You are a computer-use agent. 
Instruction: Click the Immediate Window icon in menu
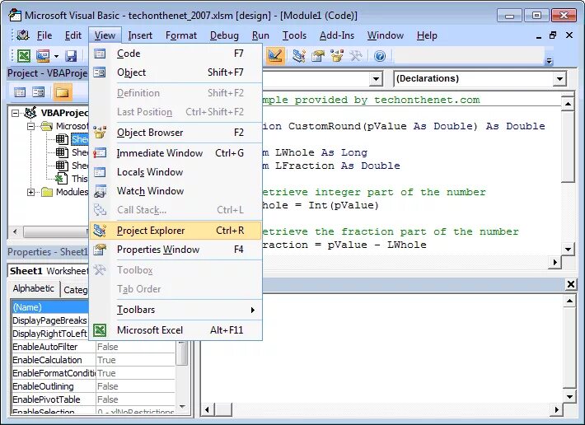point(100,153)
